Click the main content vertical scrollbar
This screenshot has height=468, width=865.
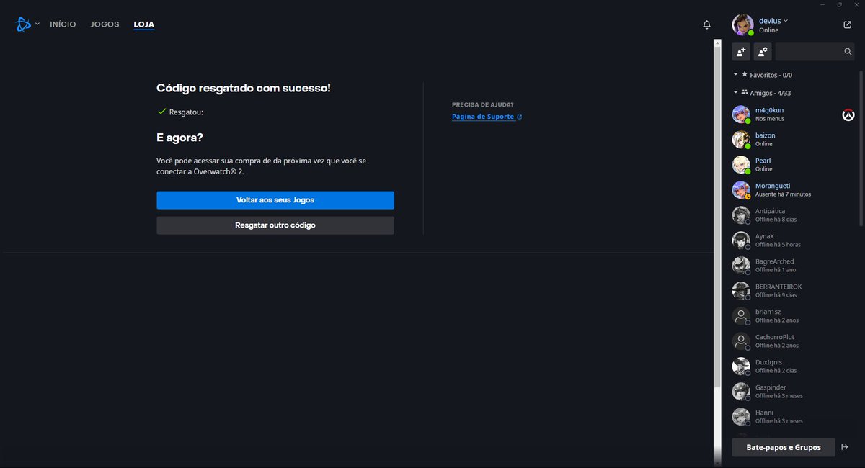coord(717,216)
